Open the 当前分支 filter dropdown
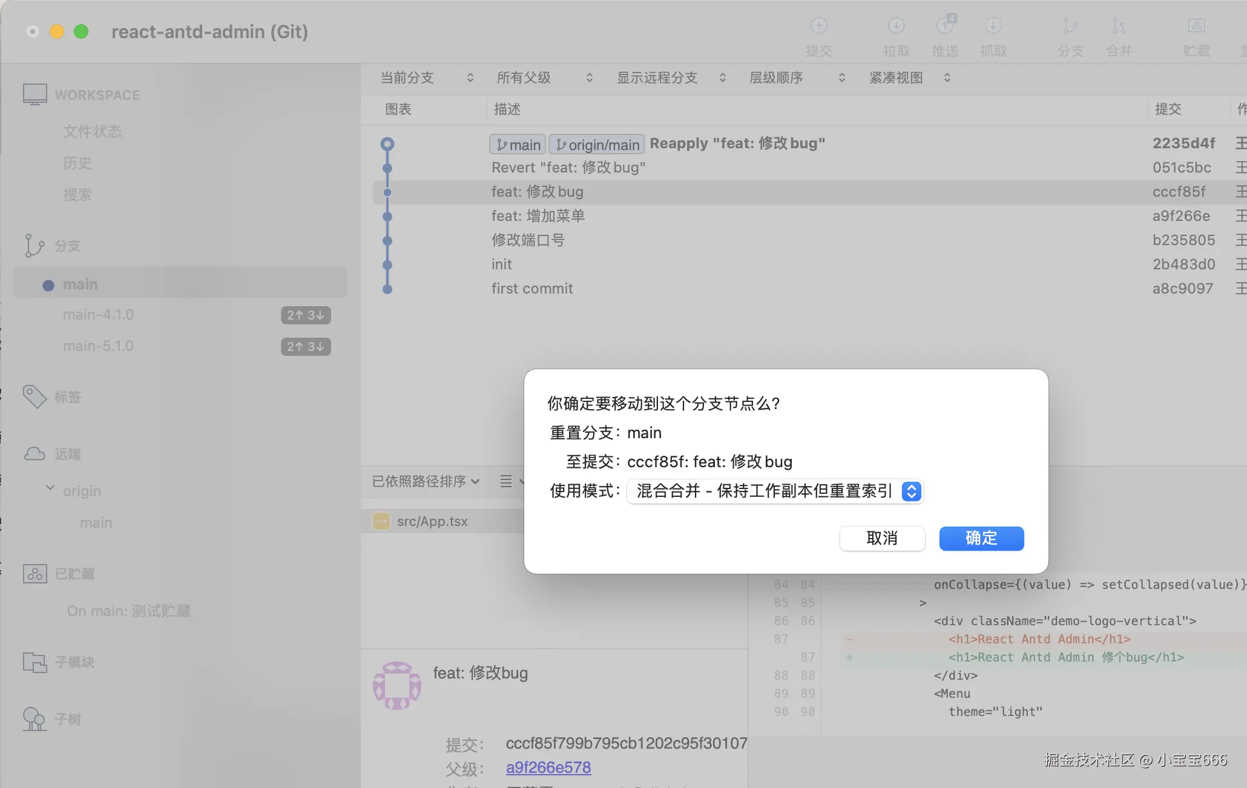 424,77
